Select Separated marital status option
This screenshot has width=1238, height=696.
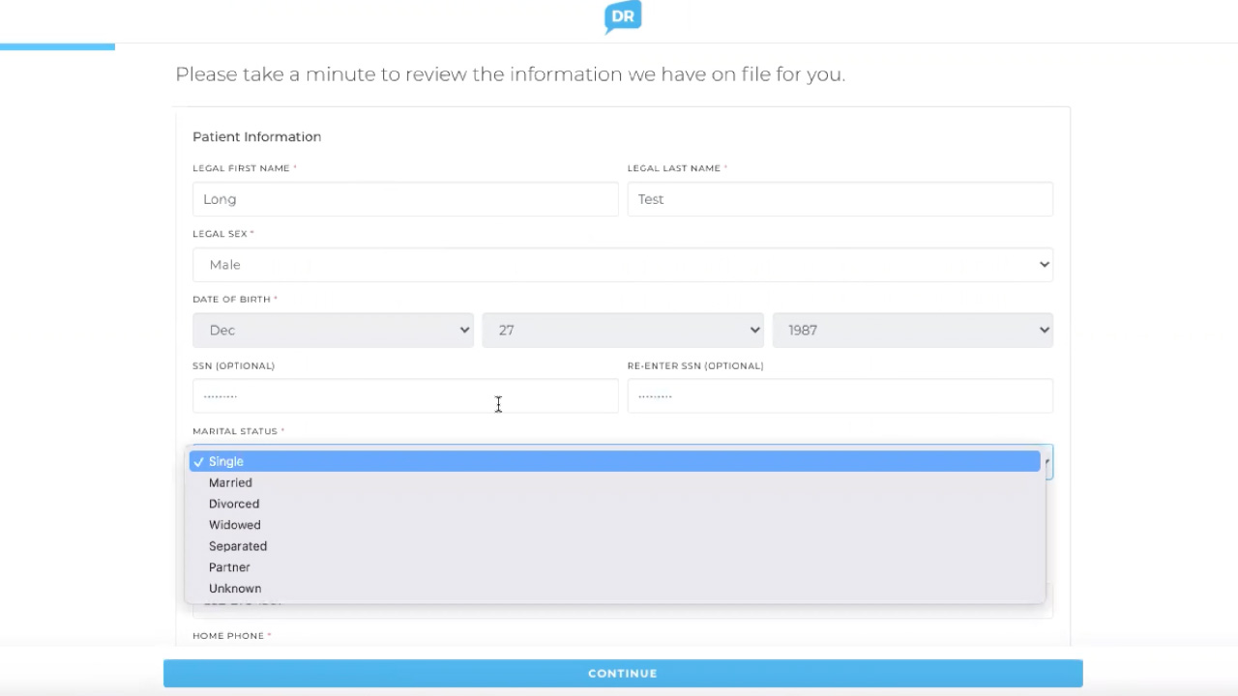[238, 546]
